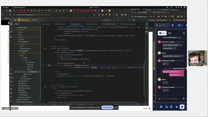Screen dimensions: 208x117
Task: Select gradle.properties in project tree
Action: tap(24, 88)
